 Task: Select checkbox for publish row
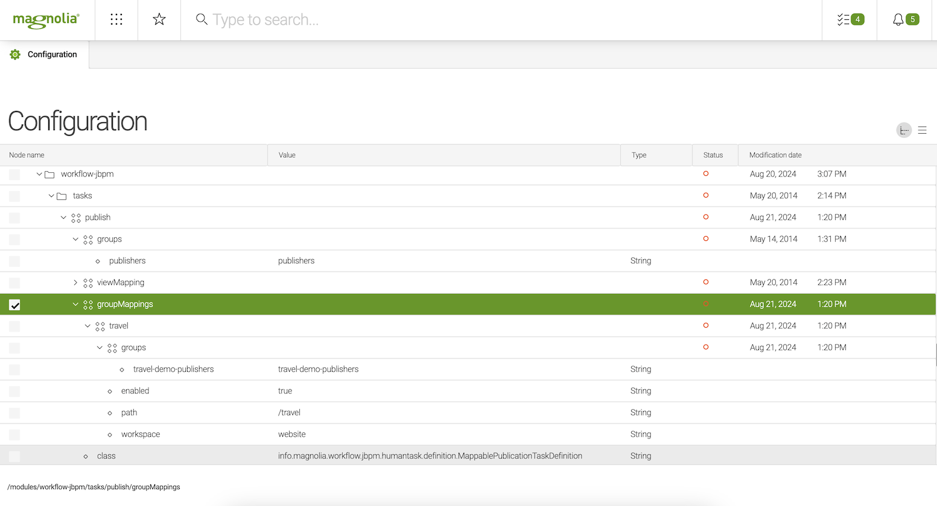[x=14, y=218]
